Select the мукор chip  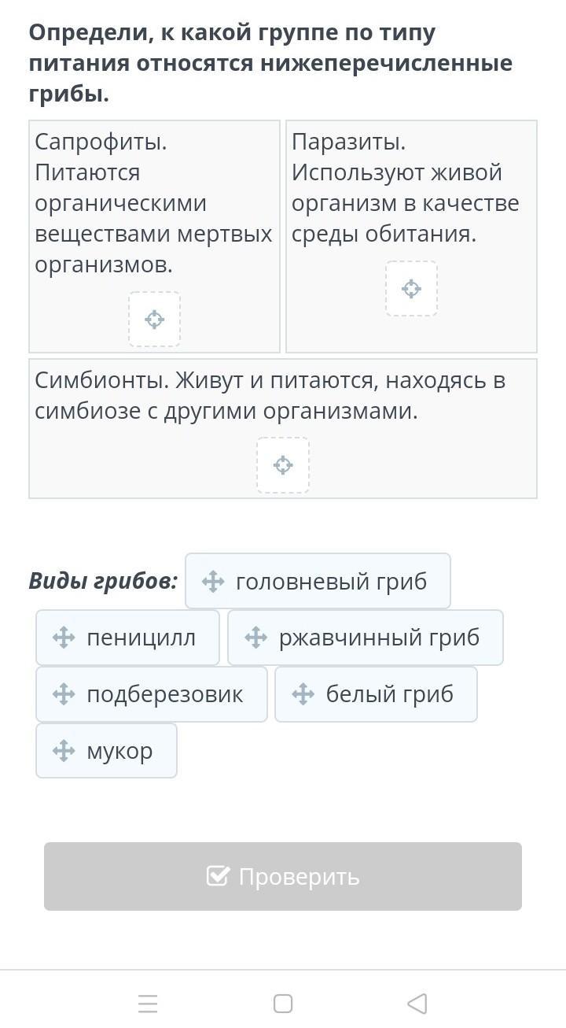[x=106, y=751]
